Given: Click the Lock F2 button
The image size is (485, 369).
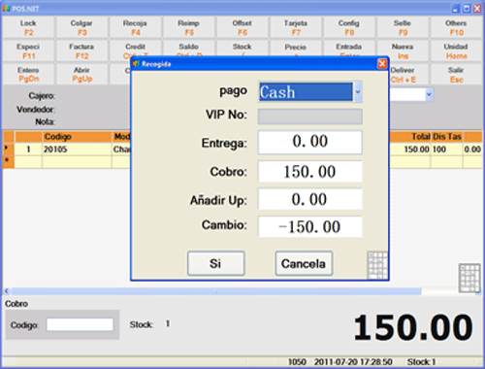Looking at the screenshot, I should (28, 27).
